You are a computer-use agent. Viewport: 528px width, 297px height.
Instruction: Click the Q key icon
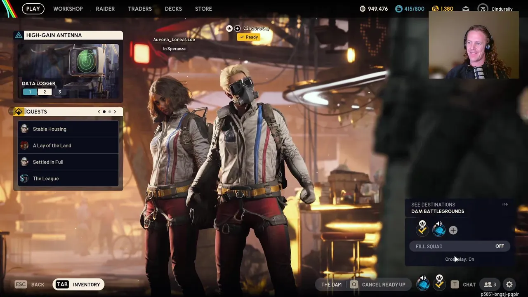(354, 285)
